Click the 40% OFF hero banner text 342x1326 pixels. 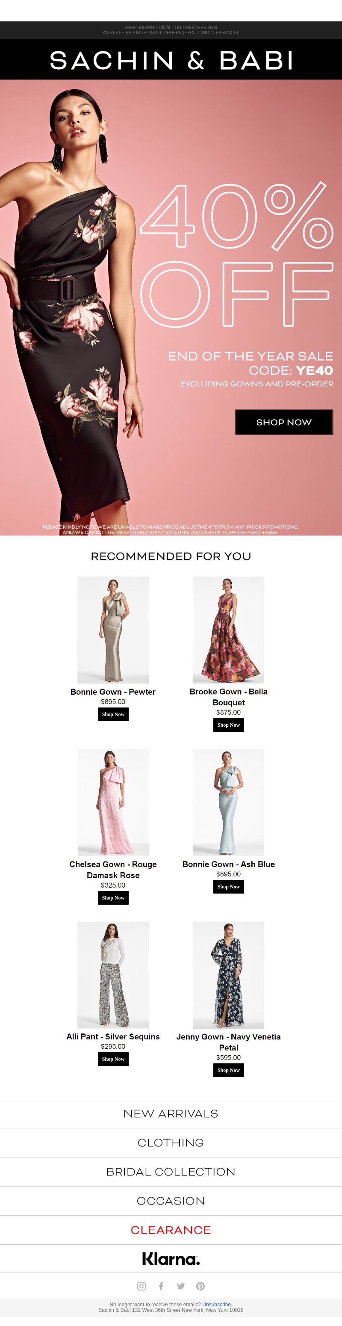tap(236, 255)
